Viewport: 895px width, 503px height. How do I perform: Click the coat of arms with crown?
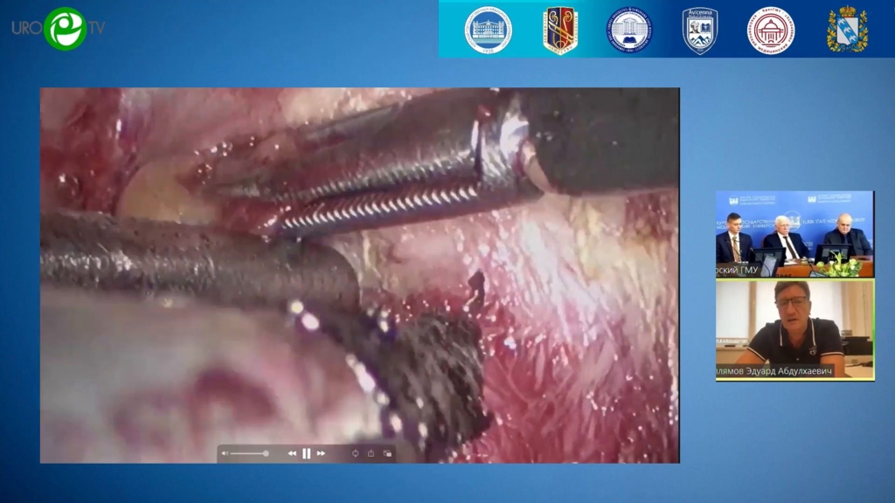pyautogui.click(x=846, y=30)
